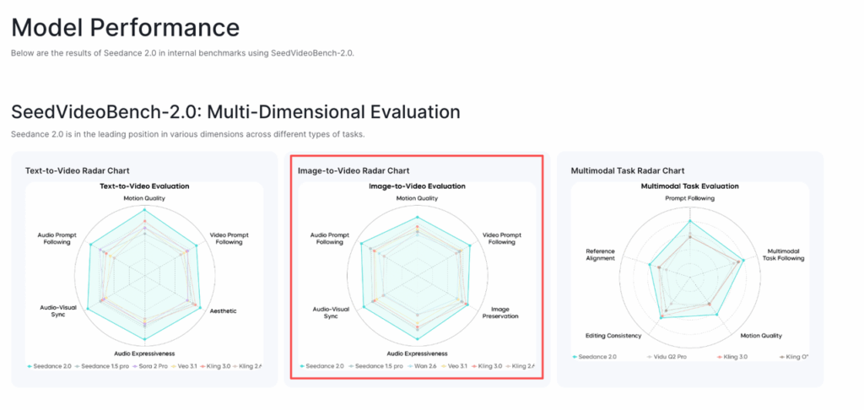
Task: Click Motion Quality label in Multimodal Task chart
Action: (761, 335)
